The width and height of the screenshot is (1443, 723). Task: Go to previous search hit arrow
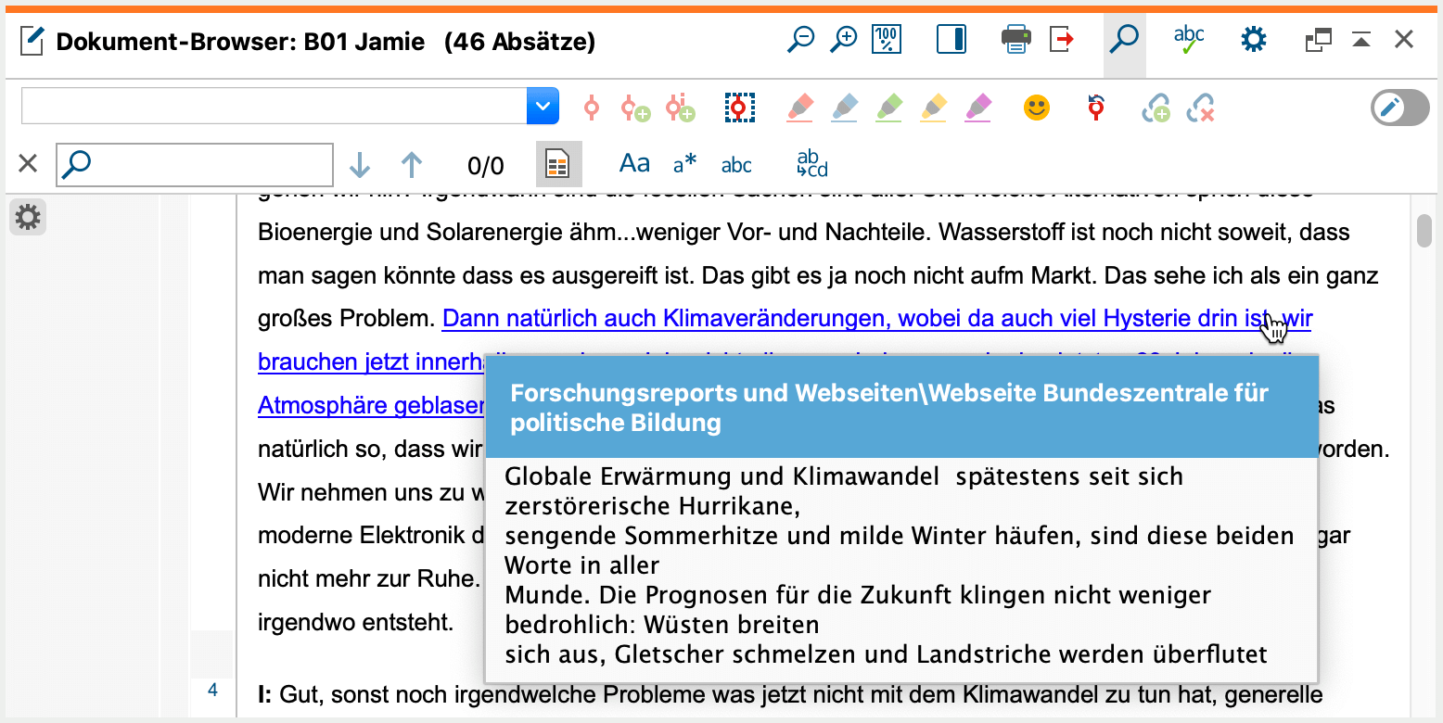point(412,166)
